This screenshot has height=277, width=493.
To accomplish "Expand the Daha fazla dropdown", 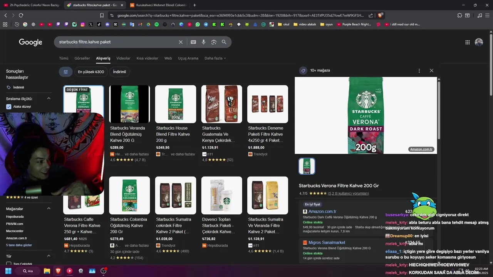I will [x=215, y=58].
